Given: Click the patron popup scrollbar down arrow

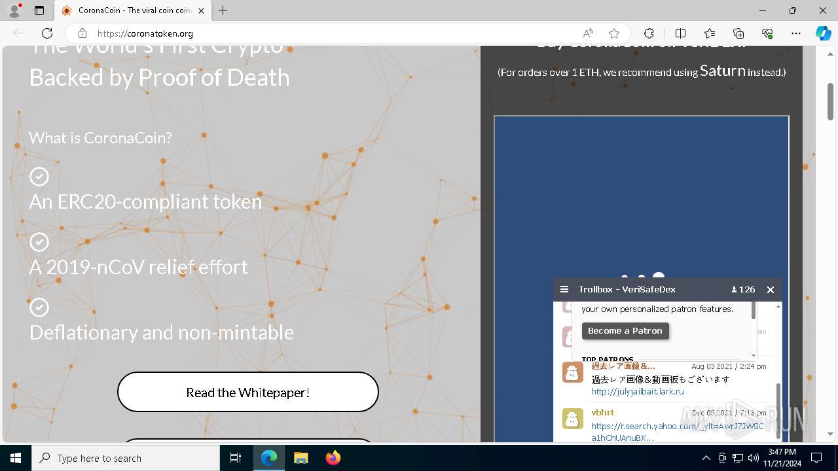Looking at the screenshot, I should [754, 356].
